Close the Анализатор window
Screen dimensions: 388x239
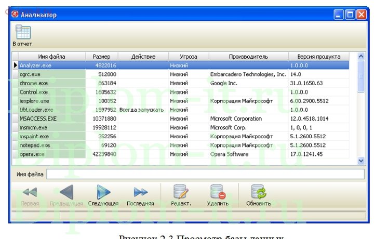[x=362, y=15]
